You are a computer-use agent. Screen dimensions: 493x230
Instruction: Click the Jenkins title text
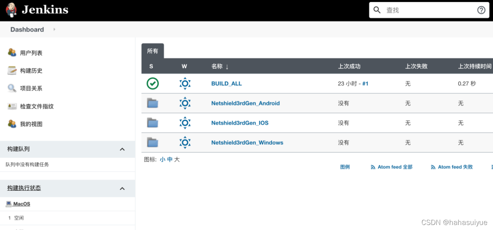coord(45,10)
